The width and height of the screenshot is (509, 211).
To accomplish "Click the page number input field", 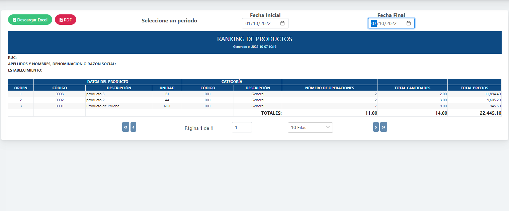I will coord(242,127).
